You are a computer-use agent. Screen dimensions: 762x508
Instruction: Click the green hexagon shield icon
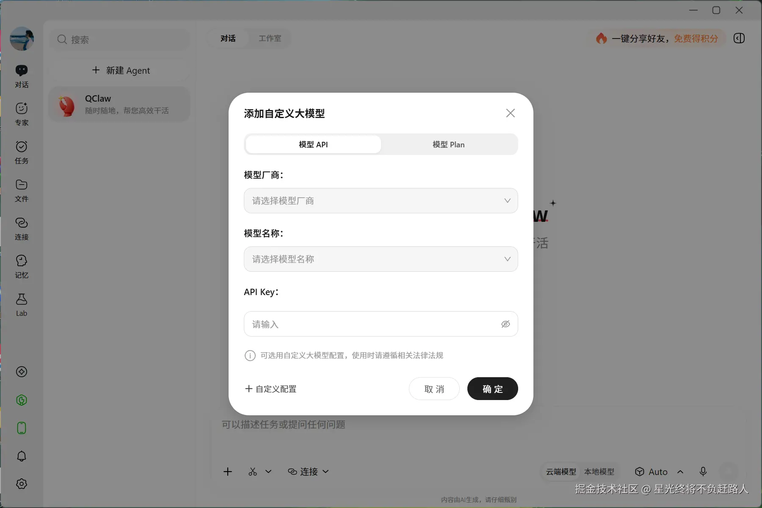point(22,400)
